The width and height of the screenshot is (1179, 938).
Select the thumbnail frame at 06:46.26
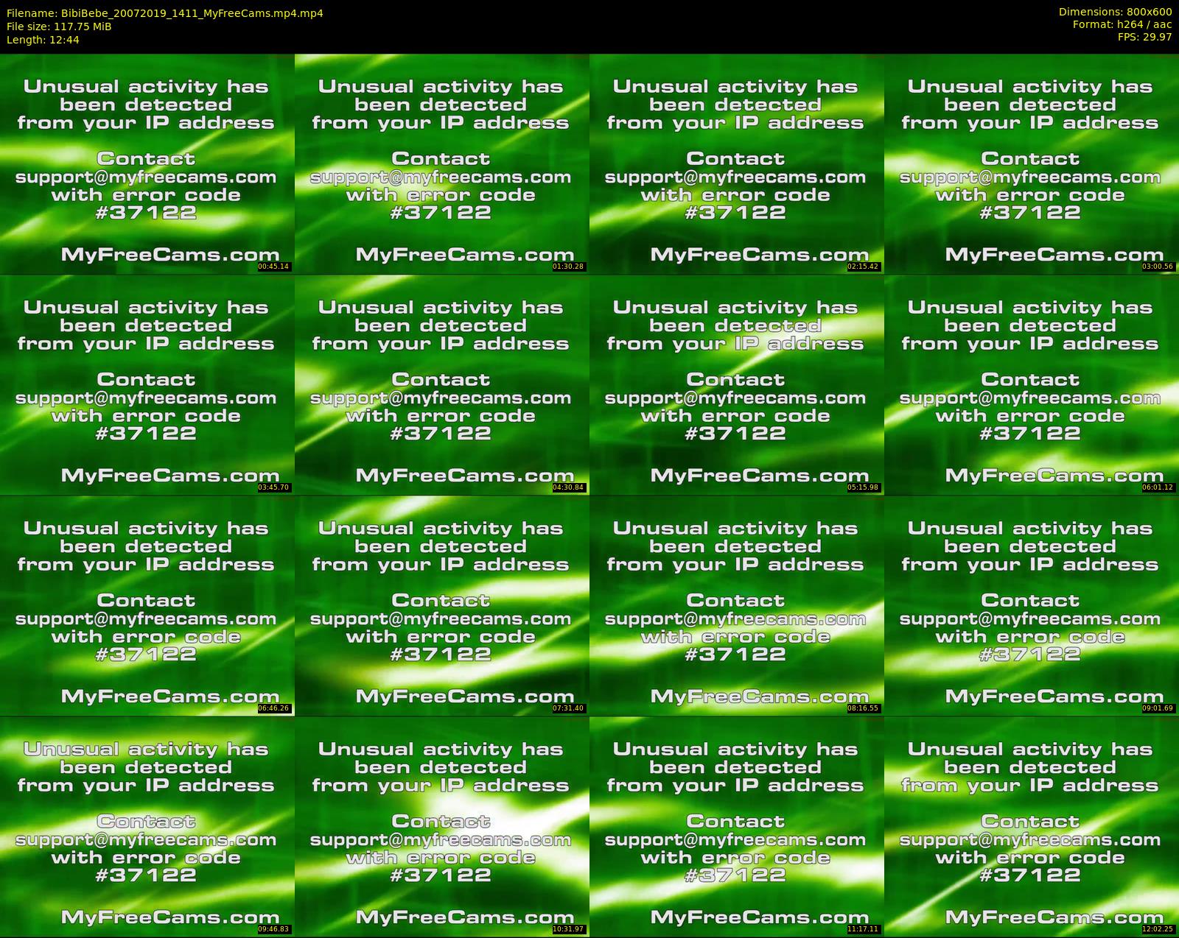pos(147,605)
